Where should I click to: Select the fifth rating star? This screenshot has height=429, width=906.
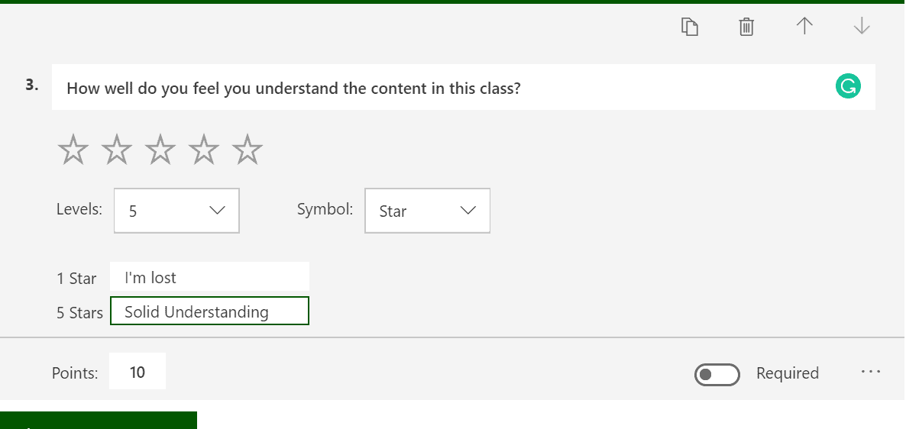point(248,149)
